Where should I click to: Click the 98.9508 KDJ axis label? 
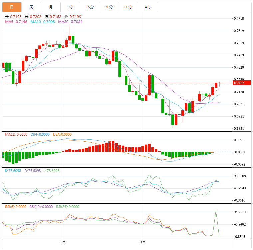[240, 176]
